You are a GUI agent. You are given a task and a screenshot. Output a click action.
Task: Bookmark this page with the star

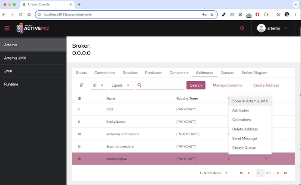(212, 15)
